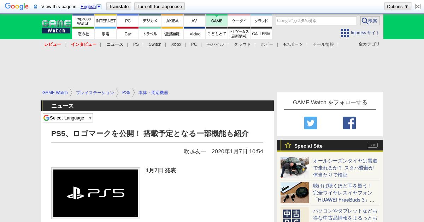Open the 全カテゴリ link
This screenshot has height=222, width=424.
coord(369,44)
